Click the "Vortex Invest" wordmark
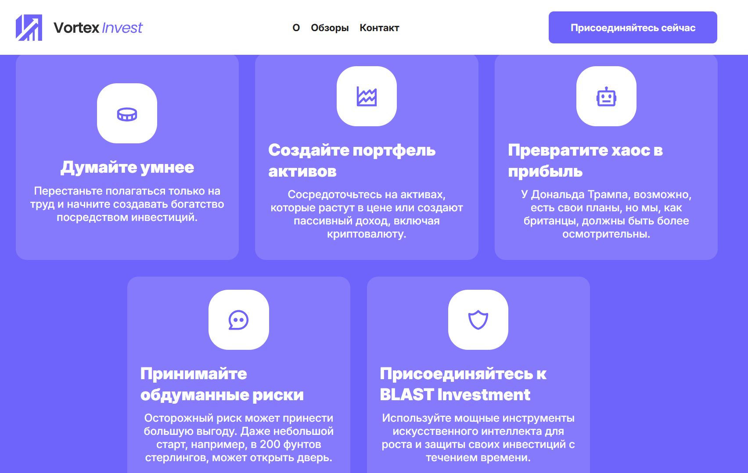The image size is (748, 473). coord(97,28)
